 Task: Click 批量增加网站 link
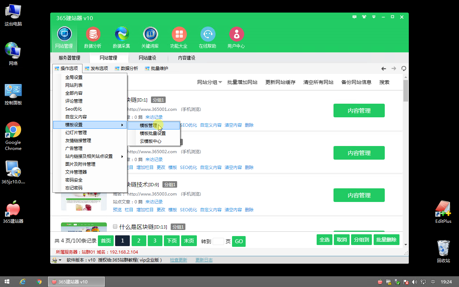242,82
